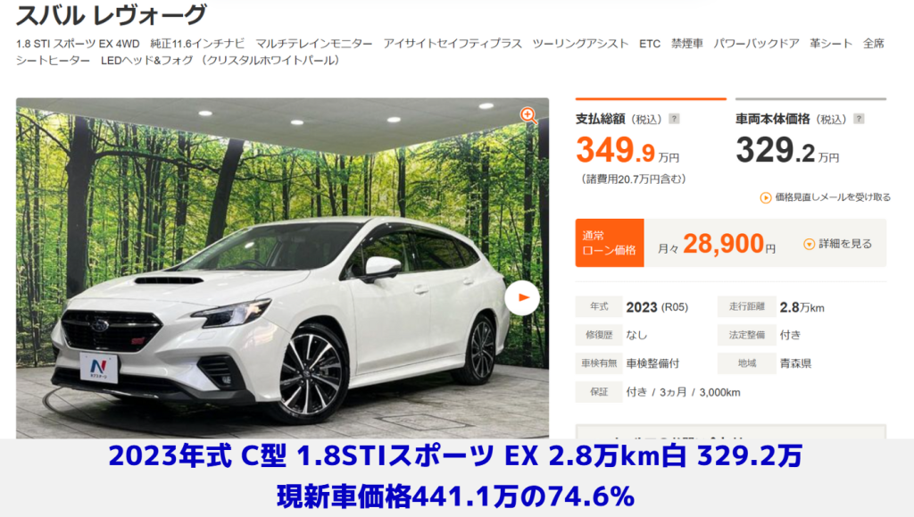Click the 走行距離 2.8万km value
Image resolution: width=914 pixels, height=517 pixels.
[x=802, y=307]
